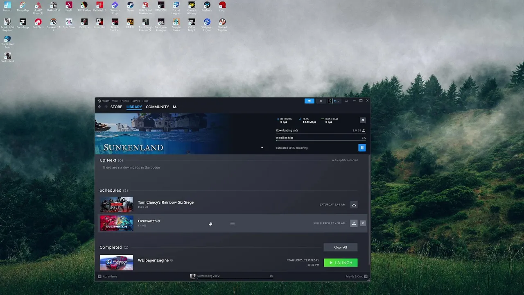
Task: Open the COMMUNITY tab
Action: [157, 107]
